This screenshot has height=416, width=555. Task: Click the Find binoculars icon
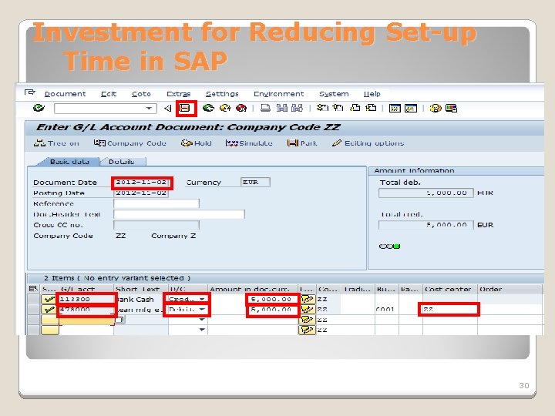click(282, 108)
